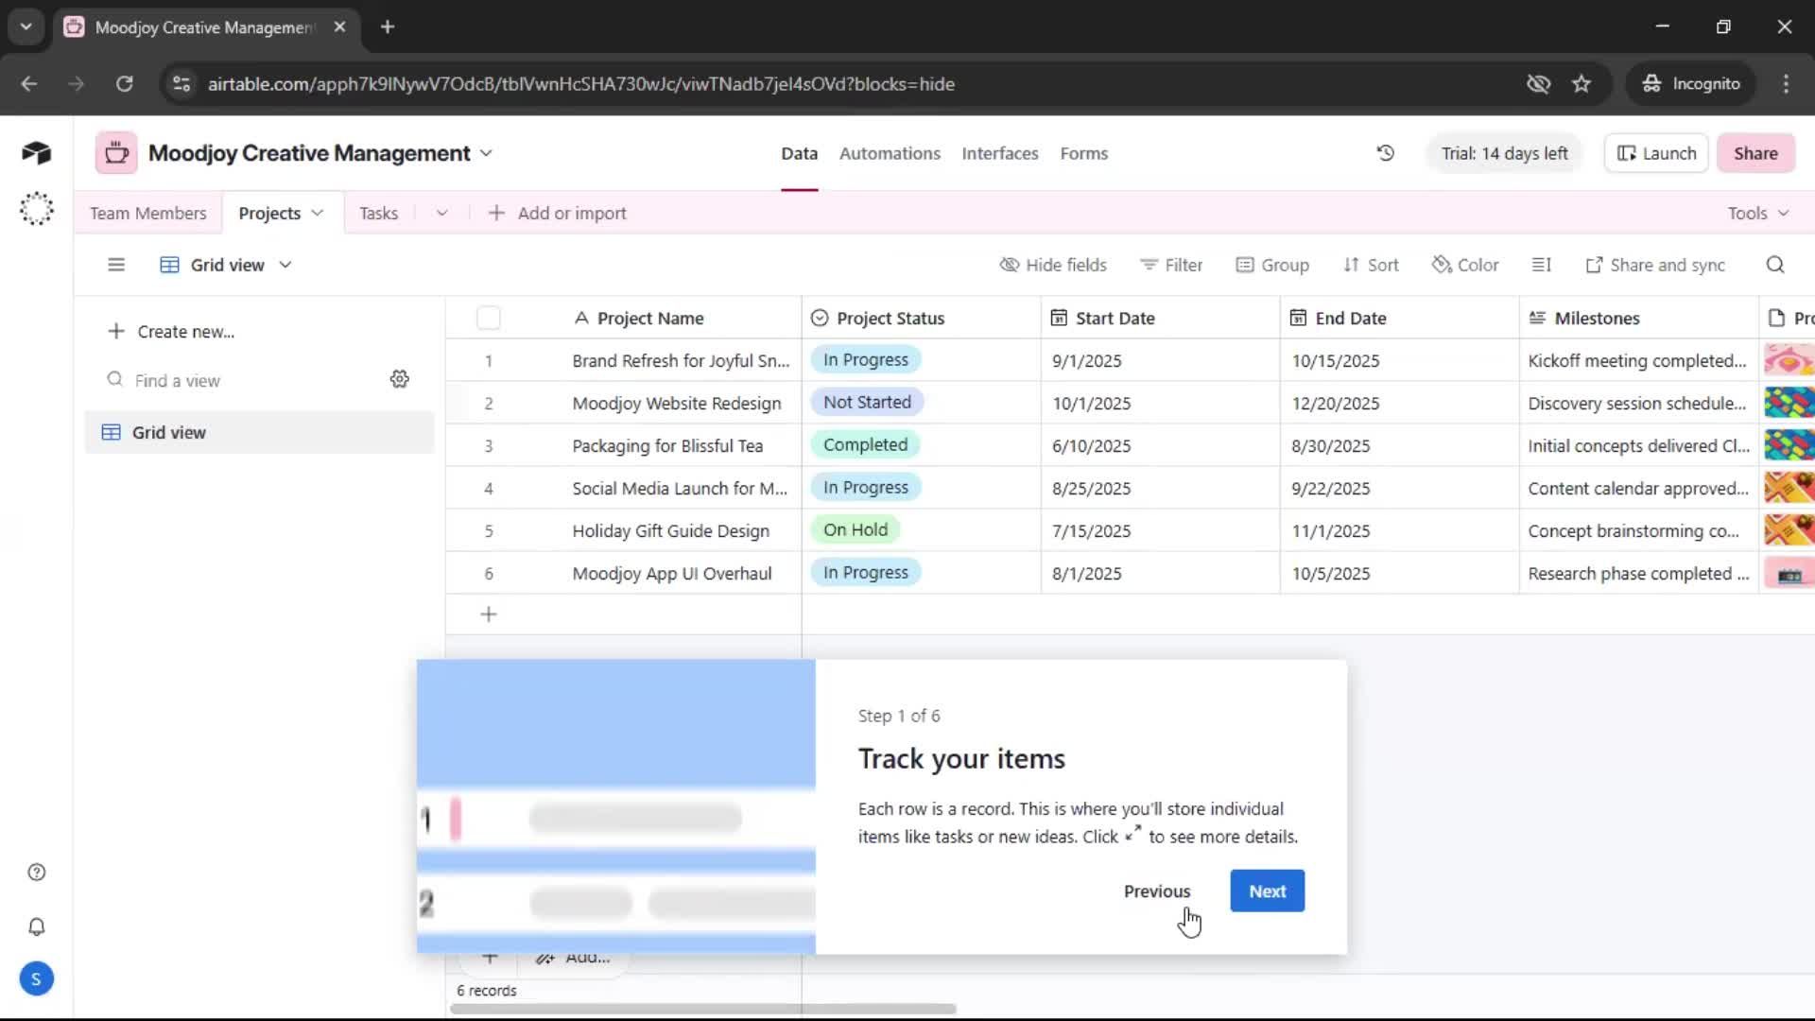The height and width of the screenshot is (1021, 1815).
Task: Click the browser reload icon
Action: click(x=124, y=84)
